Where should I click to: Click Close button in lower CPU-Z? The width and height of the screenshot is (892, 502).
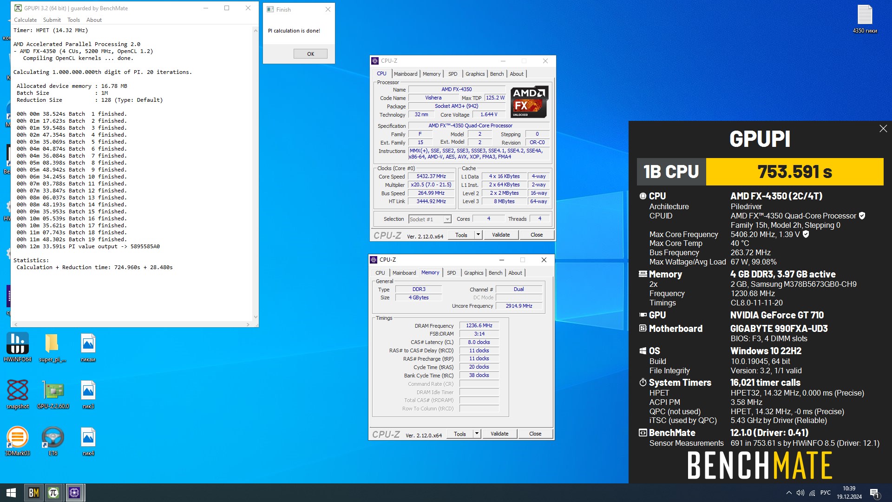(x=535, y=434)
